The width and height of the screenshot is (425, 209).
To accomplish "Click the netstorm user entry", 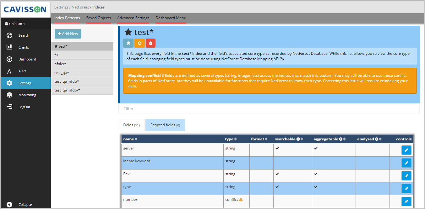I will [x=15, y=24].
